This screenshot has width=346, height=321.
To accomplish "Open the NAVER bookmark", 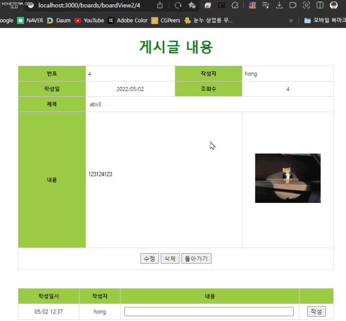I will pyautogui.click(x=30, y=21).
